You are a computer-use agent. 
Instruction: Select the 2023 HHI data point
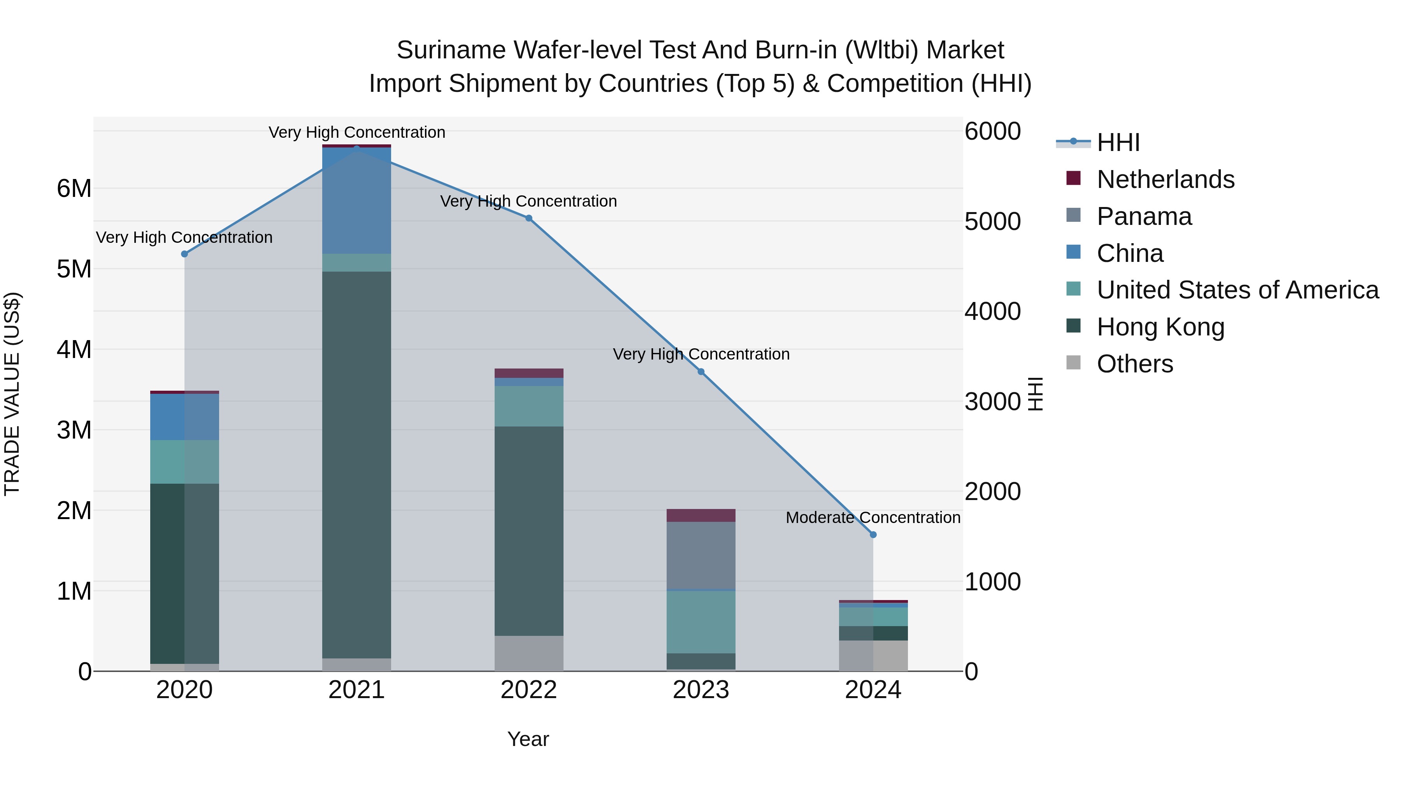701,372
